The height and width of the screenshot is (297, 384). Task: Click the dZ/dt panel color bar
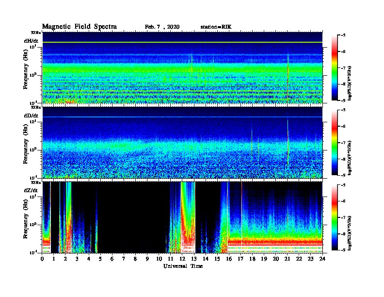point(335,217)
